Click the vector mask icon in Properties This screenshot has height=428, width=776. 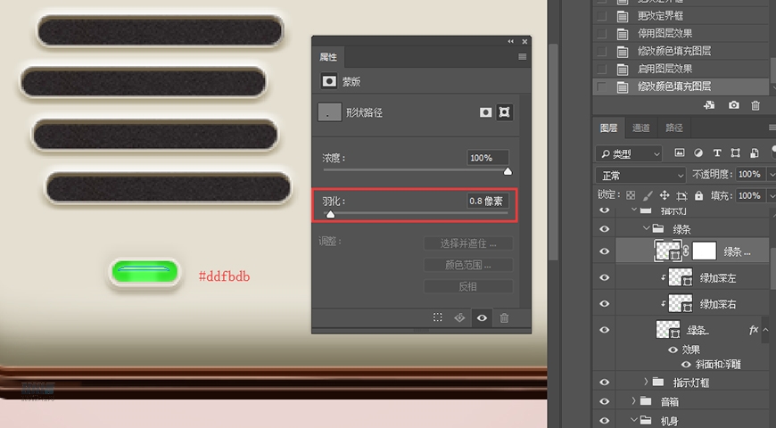(505, 112)
